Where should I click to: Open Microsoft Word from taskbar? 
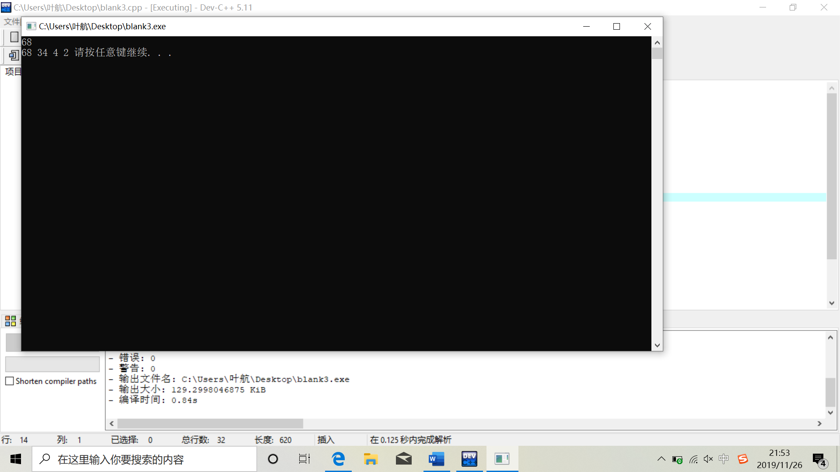436,459
